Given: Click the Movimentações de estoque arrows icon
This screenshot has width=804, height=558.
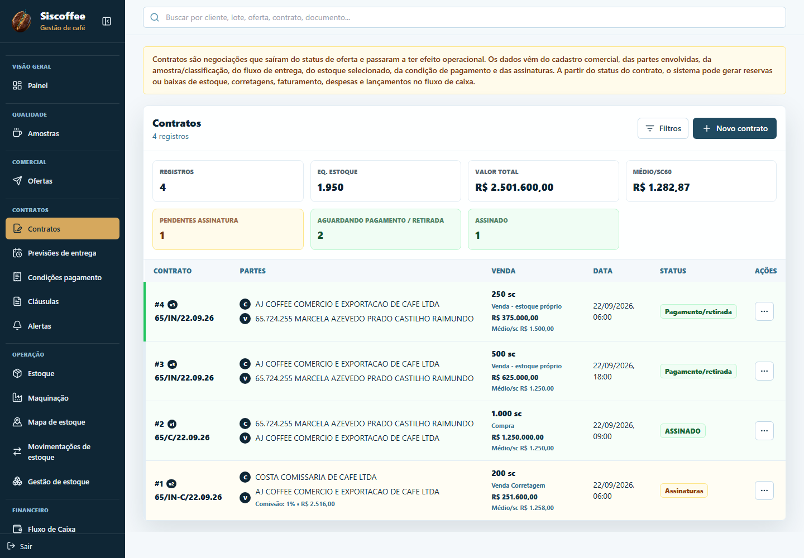Looking at the screenshot, I should point(17,451).
